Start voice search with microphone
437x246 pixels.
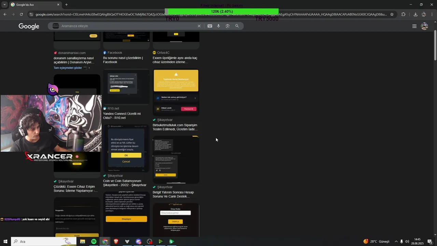pyautogui.click(x=218, y=26)
